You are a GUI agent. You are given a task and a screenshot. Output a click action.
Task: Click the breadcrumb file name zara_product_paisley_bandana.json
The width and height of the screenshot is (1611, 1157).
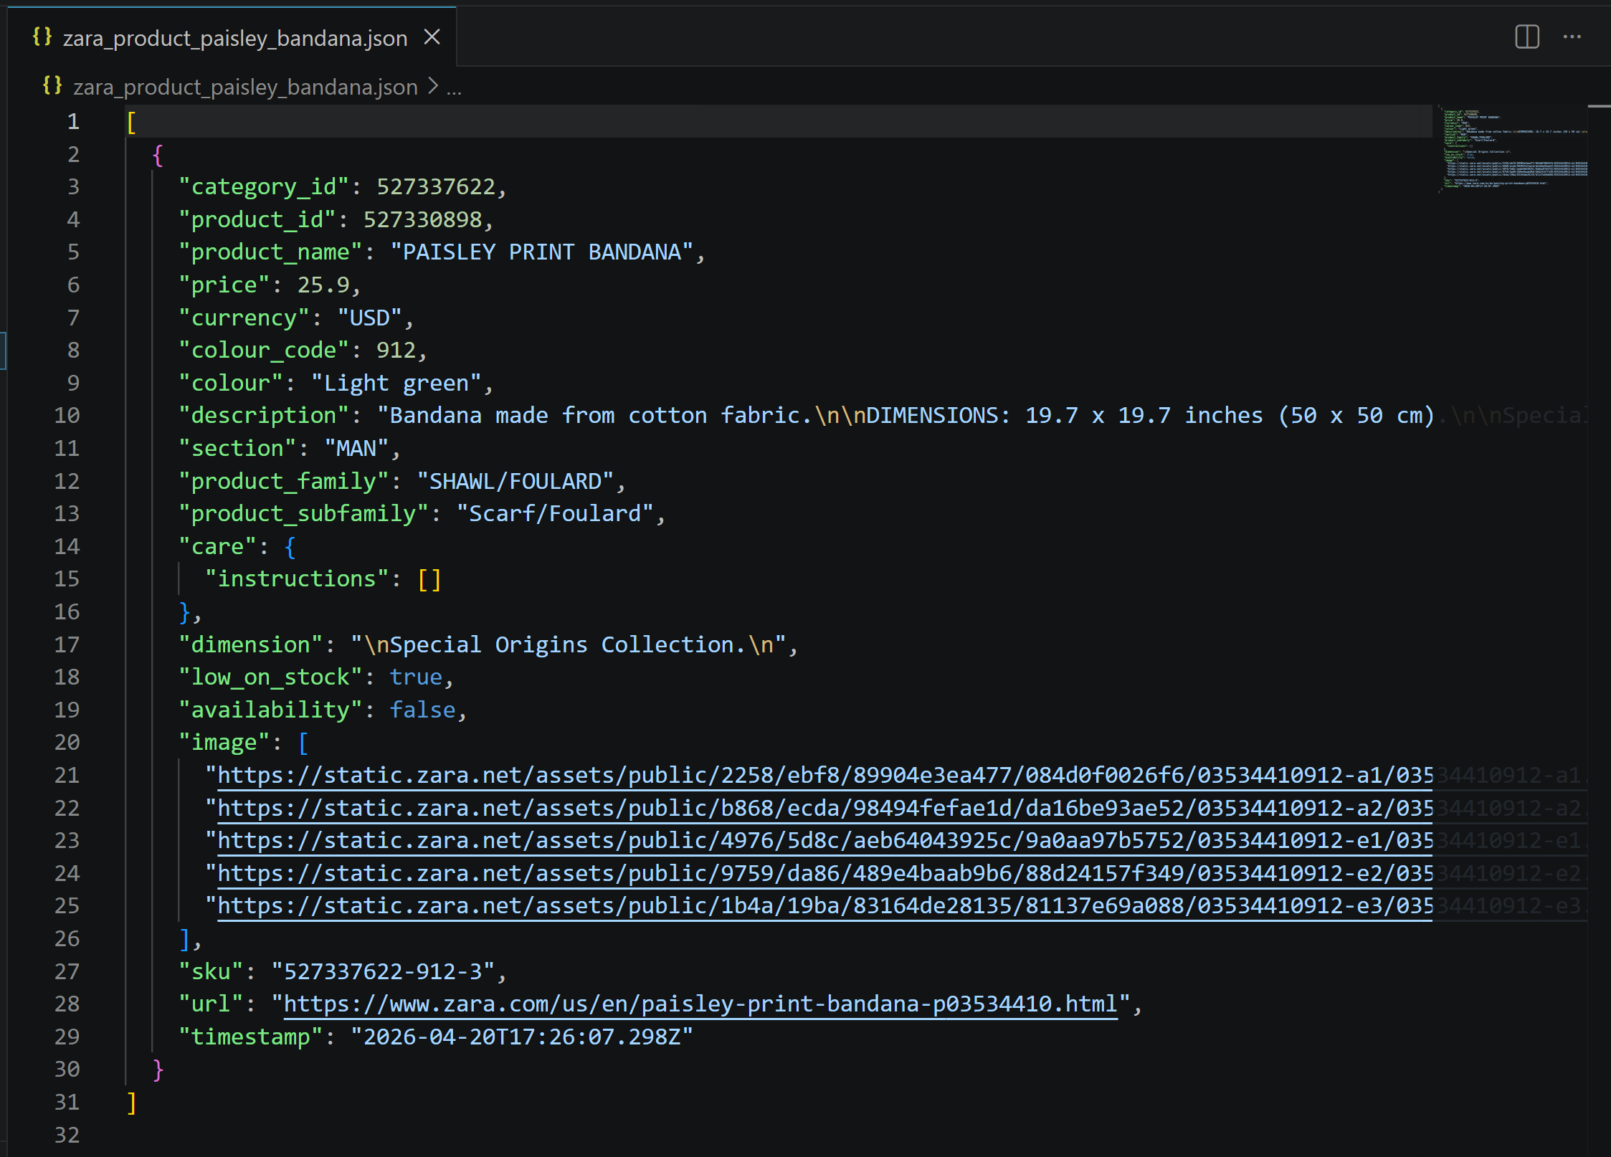pyautogui.click(x=245, y=87)
